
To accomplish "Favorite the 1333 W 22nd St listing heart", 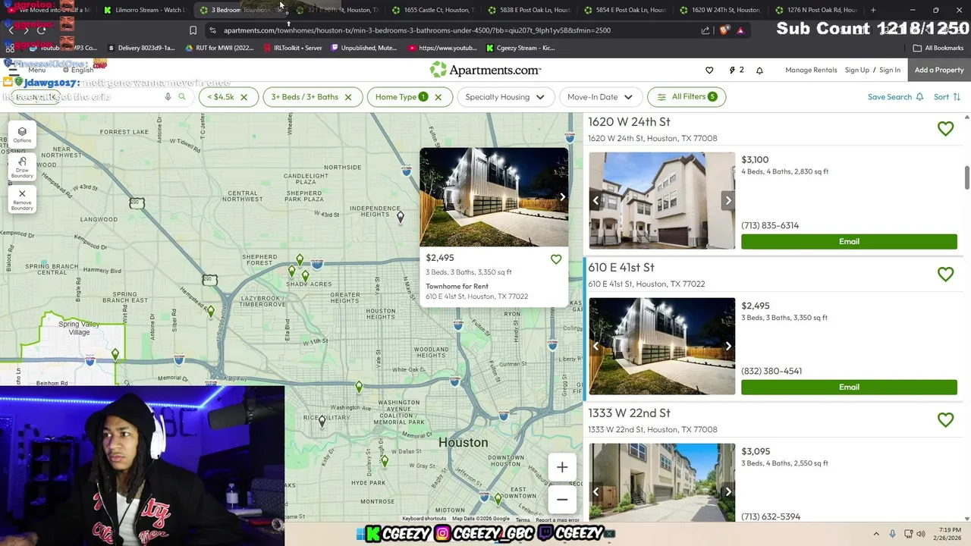I will click(945, 420).
